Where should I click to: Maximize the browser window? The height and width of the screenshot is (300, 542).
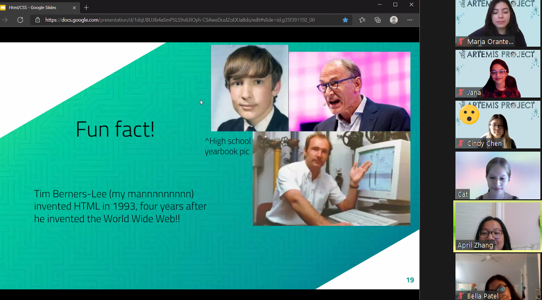click(x=395, y=5)
